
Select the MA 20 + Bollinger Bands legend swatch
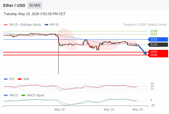(x=6, y=25)
